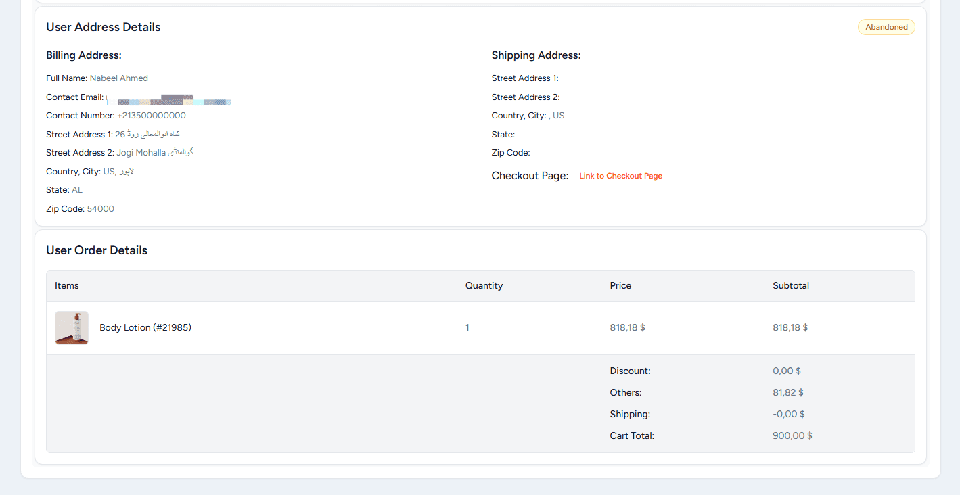This screenshot has width=960, height=495.
Task: Click the shipping Country, City value US
Action: tap(557, 116)
